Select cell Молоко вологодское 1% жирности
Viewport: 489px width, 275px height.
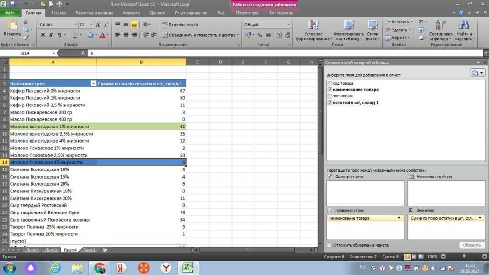53,127
